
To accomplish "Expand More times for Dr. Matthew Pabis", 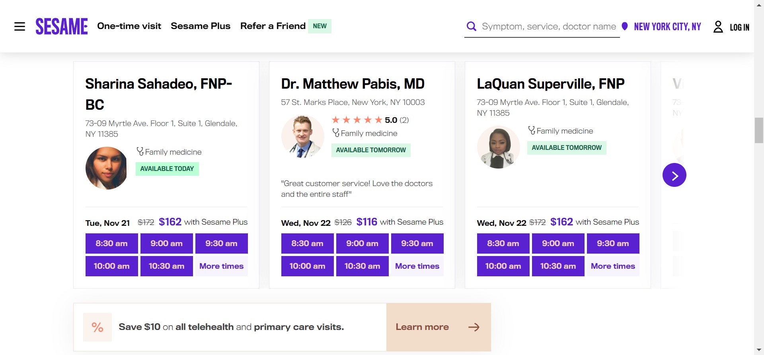I will [417, 266].
